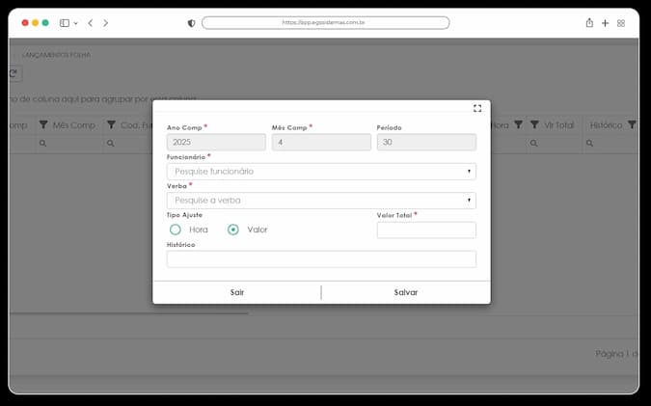Click the Ano Comp field showing 2025
651x406 pixels.
click(216, 142)
